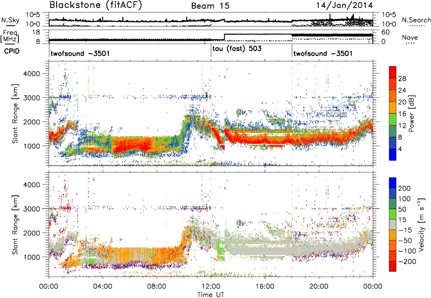The image size is (431, 298).
Task: Click the '08:00' time tick label
Action: click(157, 287)
